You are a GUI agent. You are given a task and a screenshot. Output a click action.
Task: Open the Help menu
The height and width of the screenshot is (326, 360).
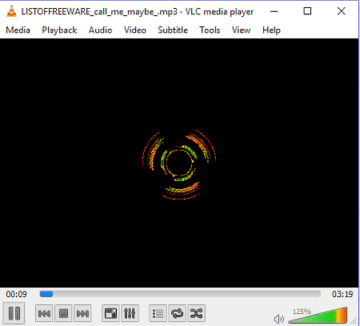pos(271,30)
